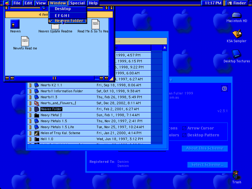Click the Select Scheme... button
This screenshot has width=252, height=189.
click(208, 165)
